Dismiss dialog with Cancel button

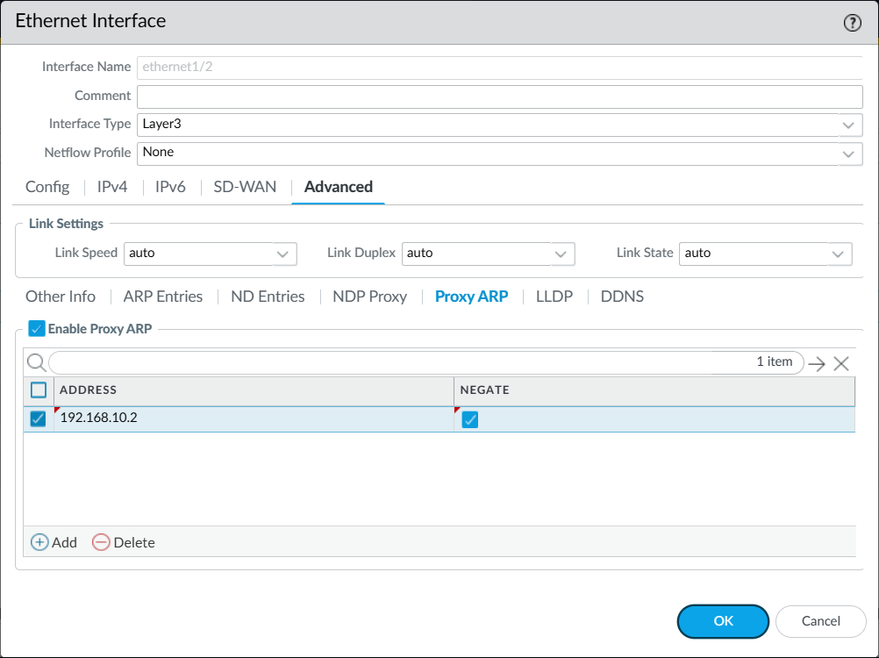(821, 621)
